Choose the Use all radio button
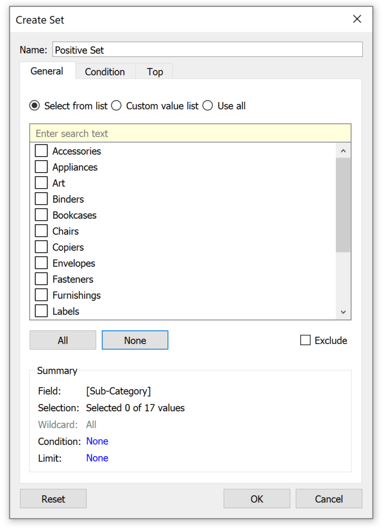Screen dimensions: 384x529 click(x=207, y=105)
